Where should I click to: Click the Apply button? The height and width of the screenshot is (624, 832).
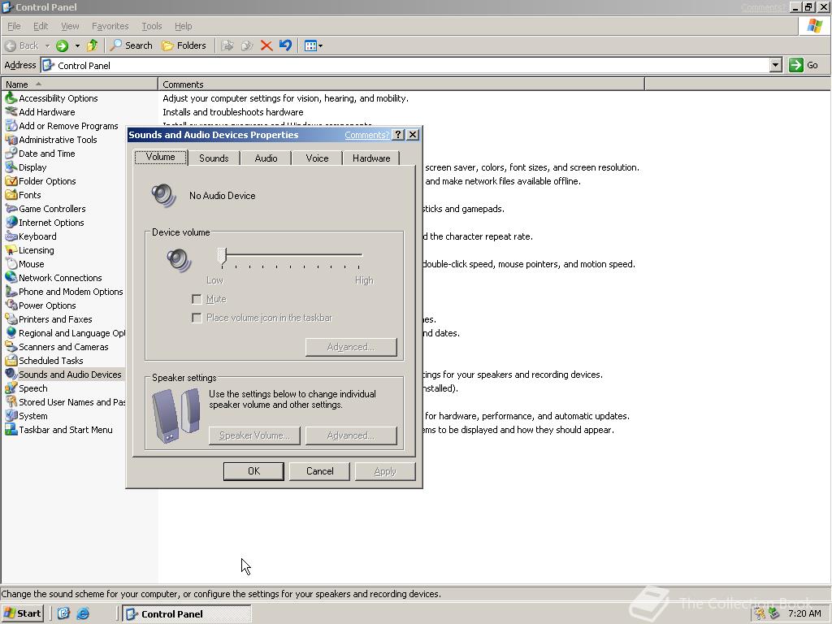[385, 471]
